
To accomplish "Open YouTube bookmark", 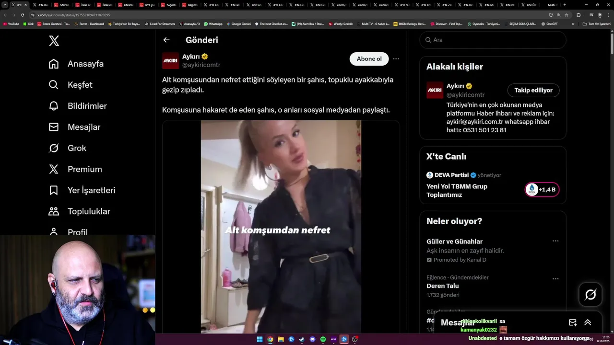I will [11, 24].
